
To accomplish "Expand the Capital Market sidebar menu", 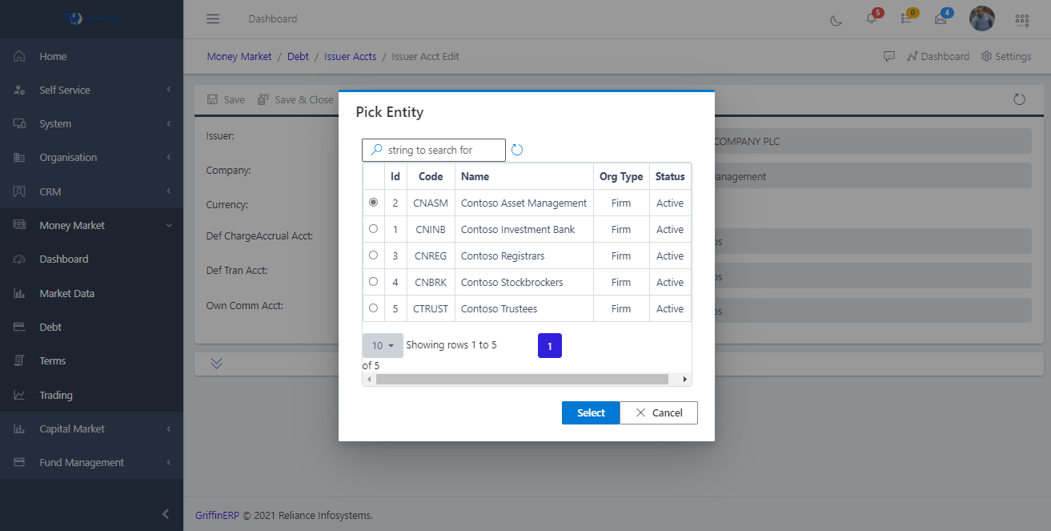I will pyautogui.click(x=91, y=429).
